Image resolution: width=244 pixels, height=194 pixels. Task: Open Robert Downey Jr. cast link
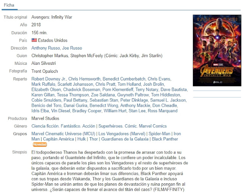48,79
